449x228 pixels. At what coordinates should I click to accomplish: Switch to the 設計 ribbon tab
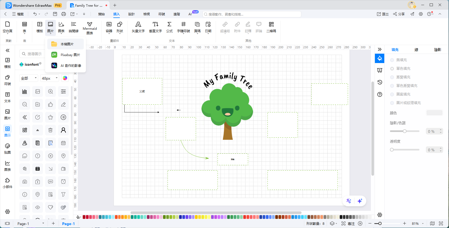(x=131, y=14)
